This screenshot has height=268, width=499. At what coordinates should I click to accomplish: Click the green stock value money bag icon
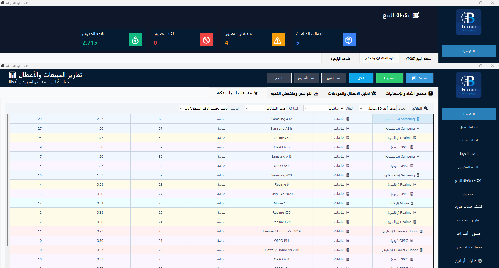[135, 40]
